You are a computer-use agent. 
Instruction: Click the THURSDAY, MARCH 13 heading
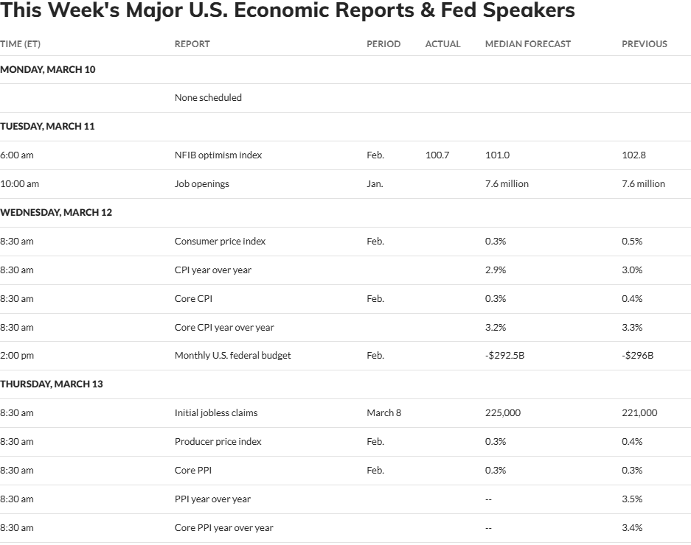52,384
